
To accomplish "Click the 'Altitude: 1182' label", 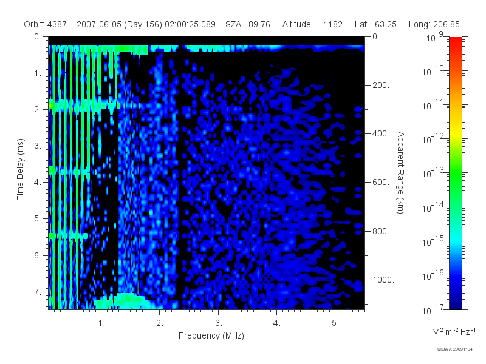I will coord(312,24).
